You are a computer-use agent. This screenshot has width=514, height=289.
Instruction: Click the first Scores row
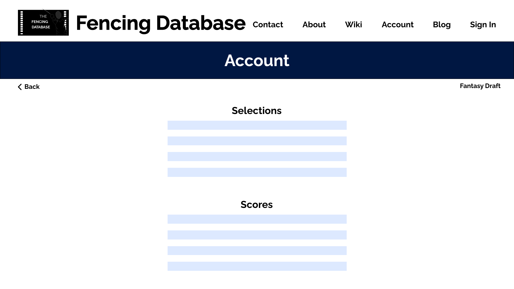[257, 219]
